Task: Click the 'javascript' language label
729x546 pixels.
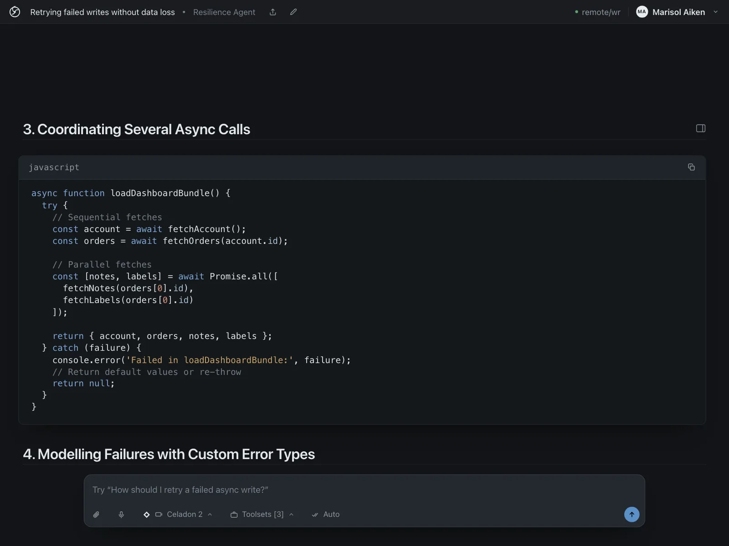Action: 54,167
